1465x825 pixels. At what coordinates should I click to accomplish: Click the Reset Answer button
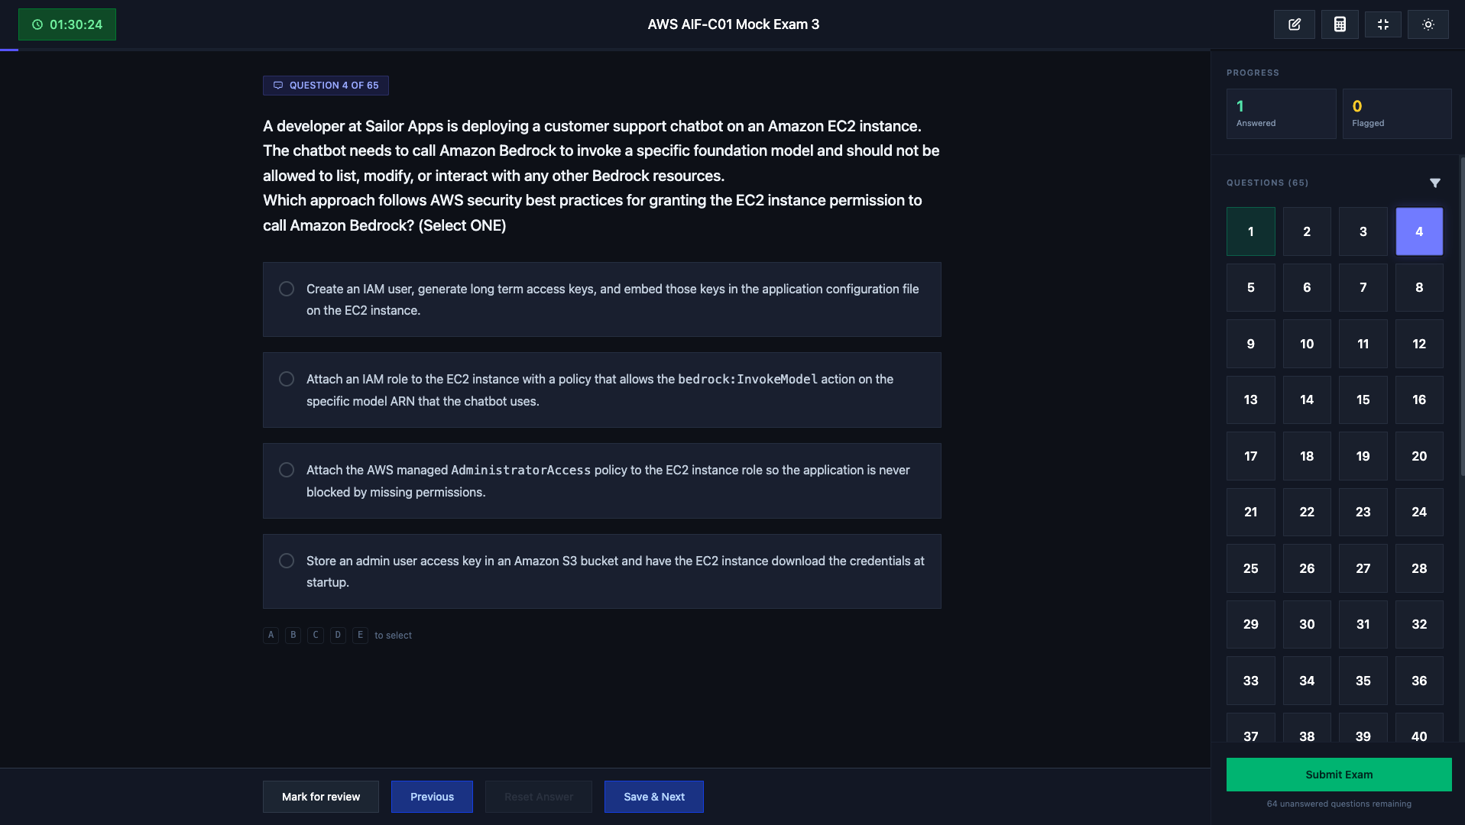click(539, 797)
